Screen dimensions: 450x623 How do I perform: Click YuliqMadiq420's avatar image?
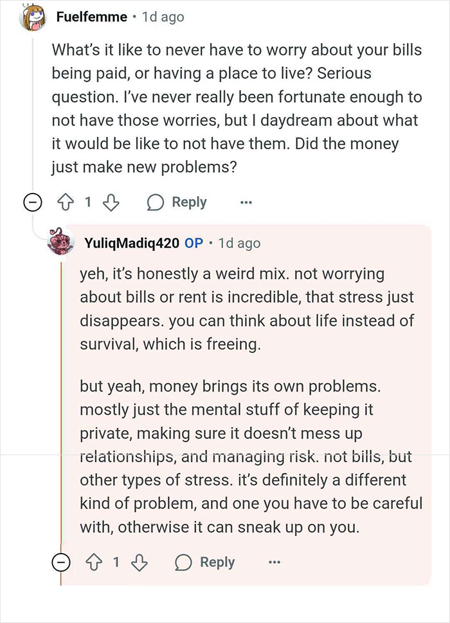61,240
